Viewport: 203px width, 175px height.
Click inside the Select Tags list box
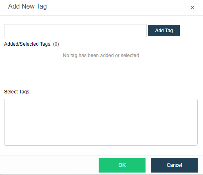click(x=101, y=122)
